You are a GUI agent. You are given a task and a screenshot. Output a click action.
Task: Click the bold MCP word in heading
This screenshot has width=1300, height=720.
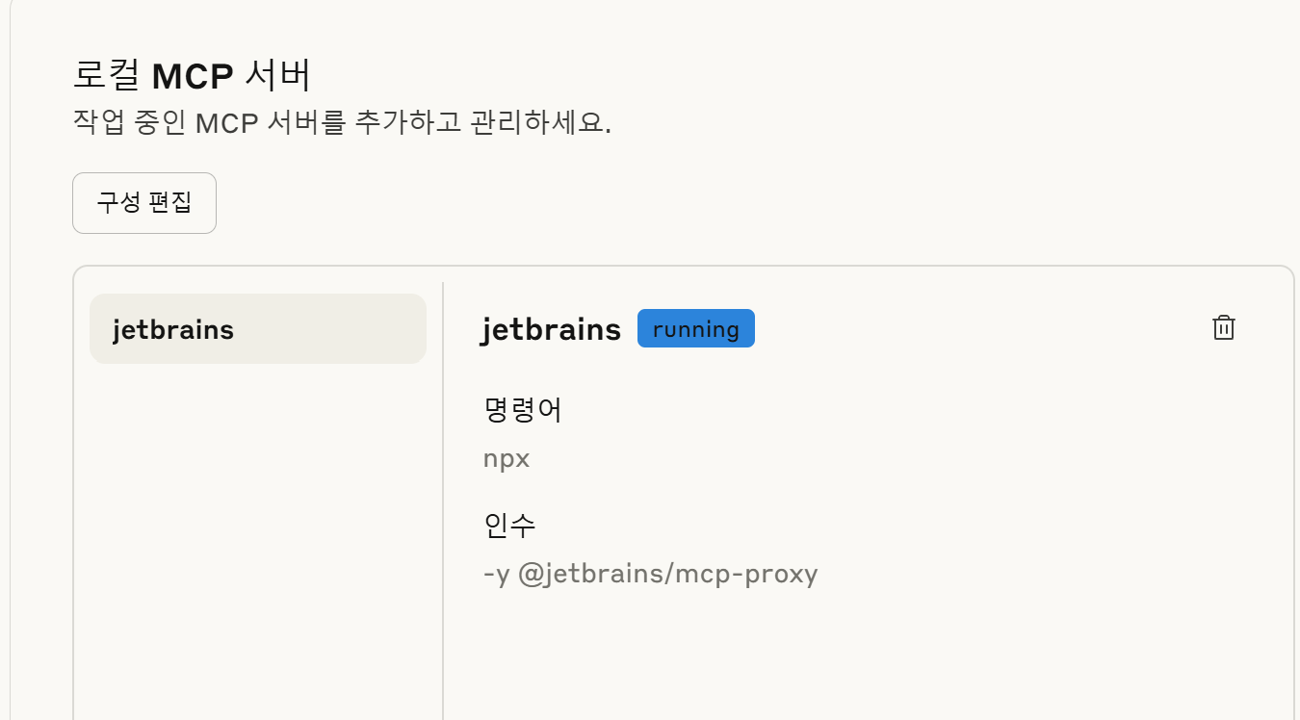193,76
